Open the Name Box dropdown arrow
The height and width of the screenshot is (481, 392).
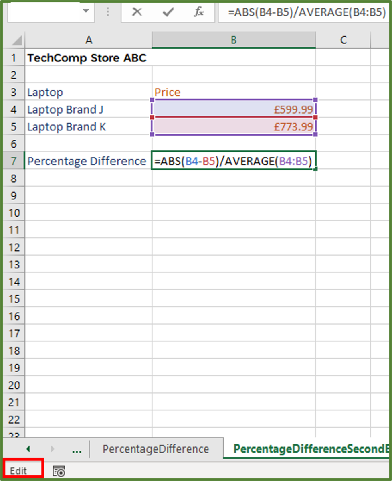(x=86, y=11)
